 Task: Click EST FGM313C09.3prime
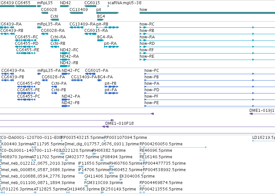[x=103, y=183]
